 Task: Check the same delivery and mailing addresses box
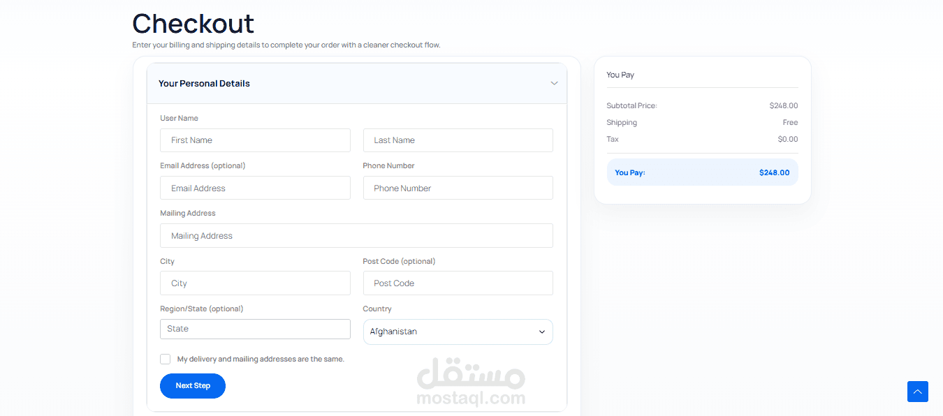click(165, 359)
